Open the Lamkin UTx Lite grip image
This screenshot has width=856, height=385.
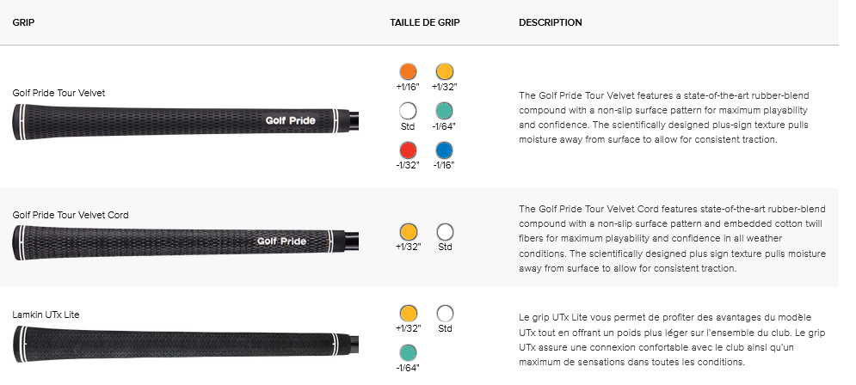186,344
